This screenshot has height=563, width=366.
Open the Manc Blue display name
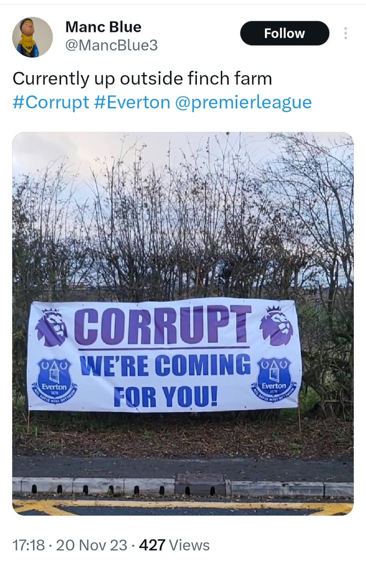103,27
